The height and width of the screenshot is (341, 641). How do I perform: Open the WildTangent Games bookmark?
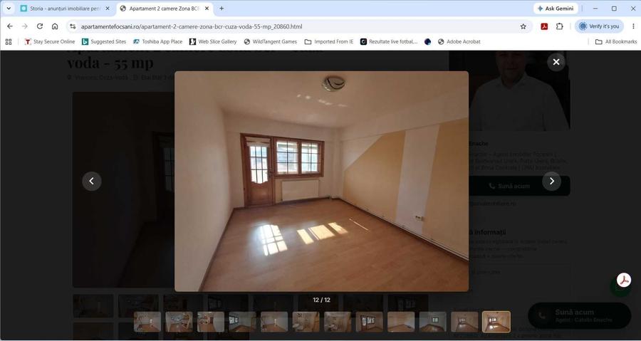tap(270, 42)
